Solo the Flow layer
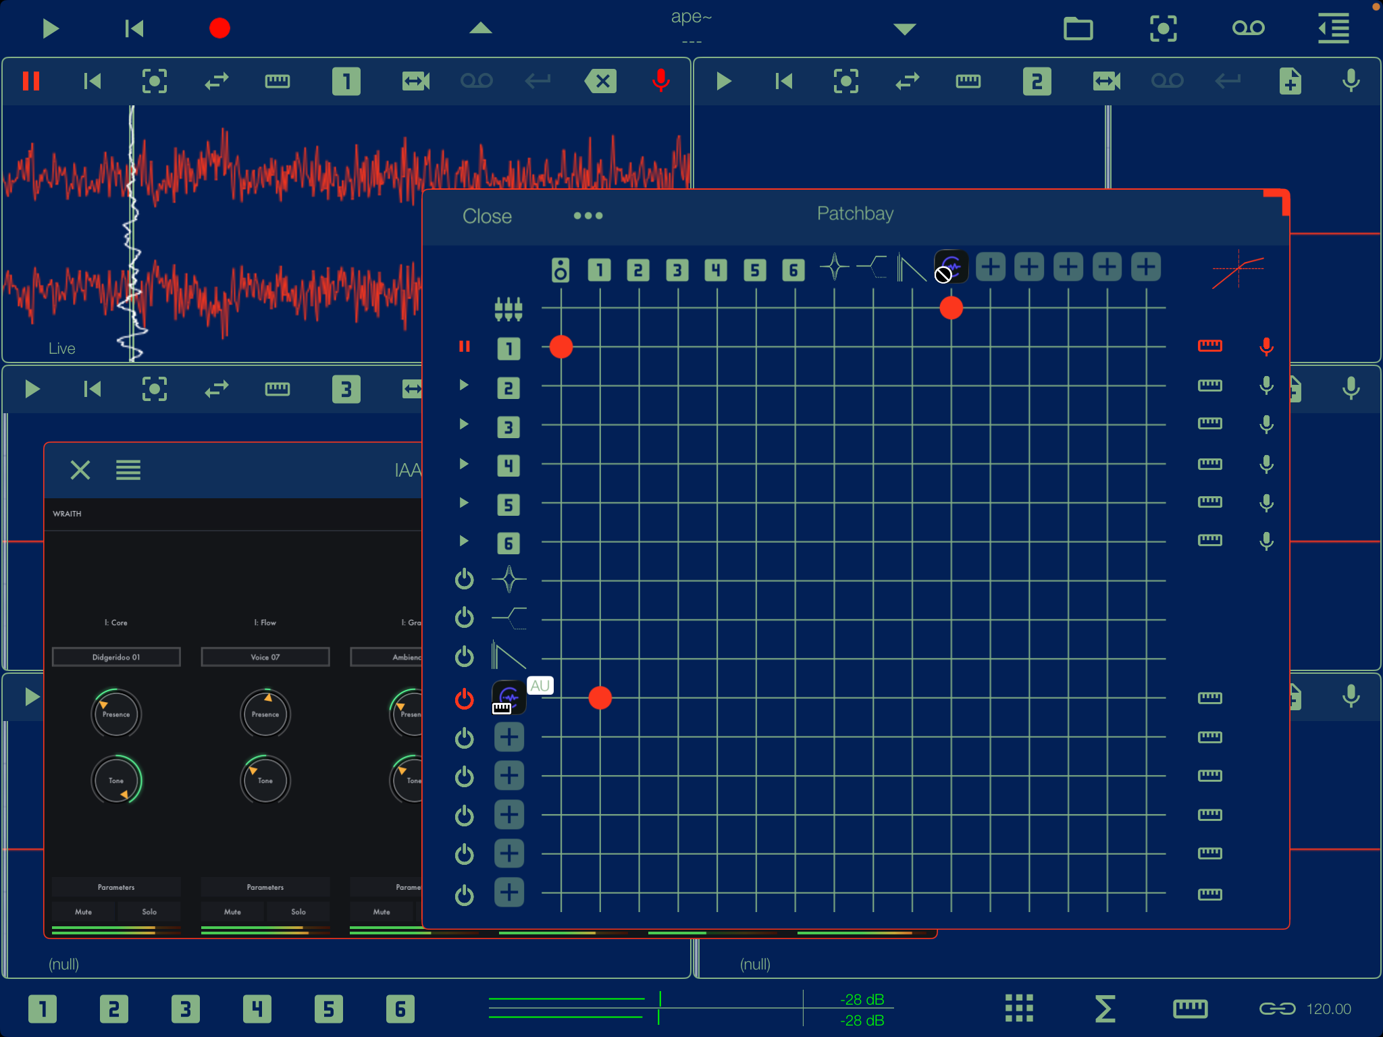 tap(298, 911)
